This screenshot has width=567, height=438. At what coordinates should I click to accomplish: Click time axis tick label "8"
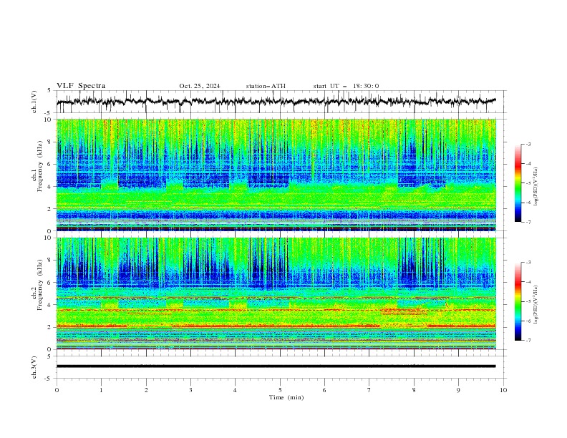pyautogui.click(x=414, y=390)
